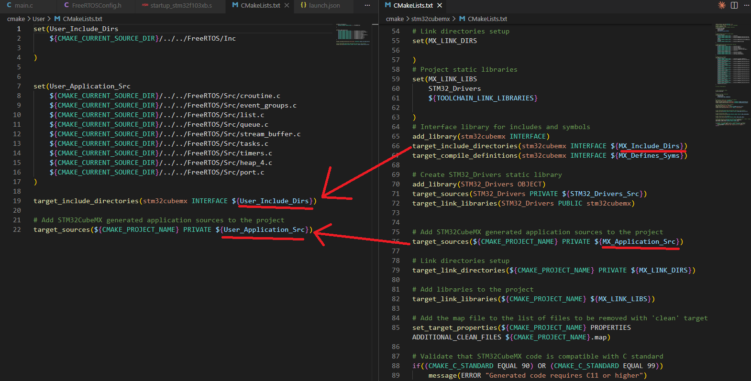Click the FreeRTOS/Src/port.c source line
This screenshot has width=751, height=381.
click(x=157, y=172)
